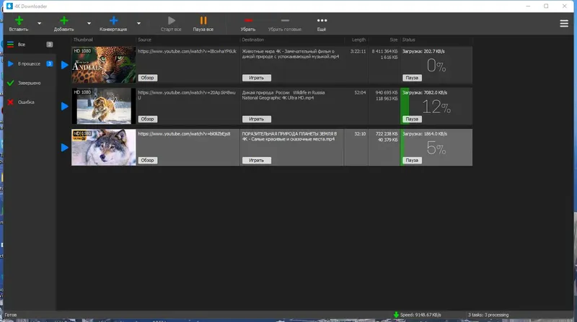577x322 pixels.
Task: Click Обзор button in the wolf row
Action: [148, 160]
